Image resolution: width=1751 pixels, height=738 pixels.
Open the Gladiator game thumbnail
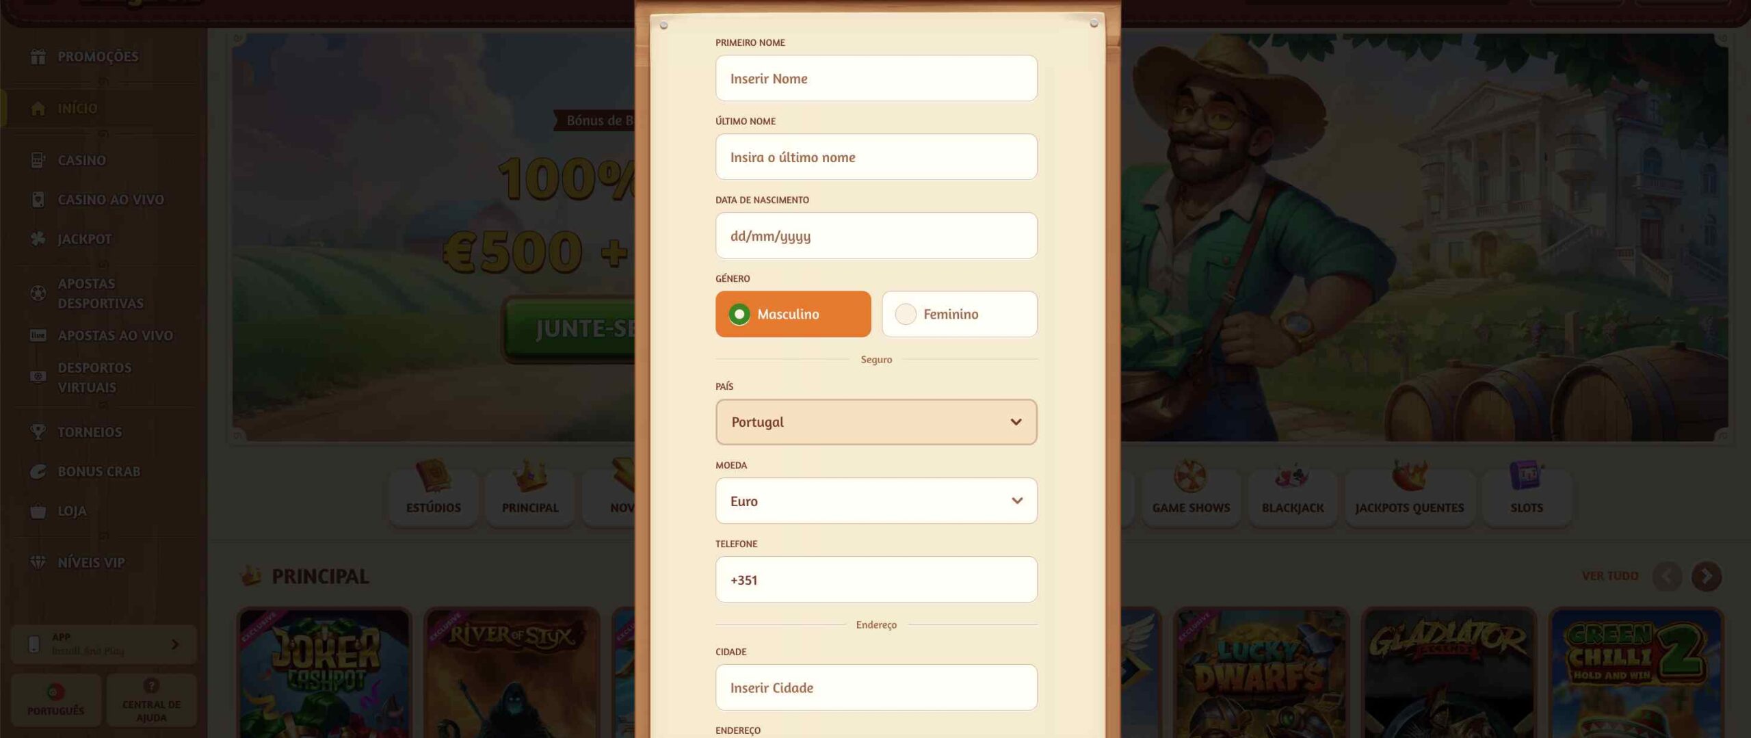[1448, 674]
